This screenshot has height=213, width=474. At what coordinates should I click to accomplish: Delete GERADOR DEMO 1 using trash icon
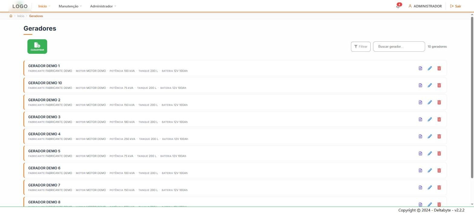439,68
